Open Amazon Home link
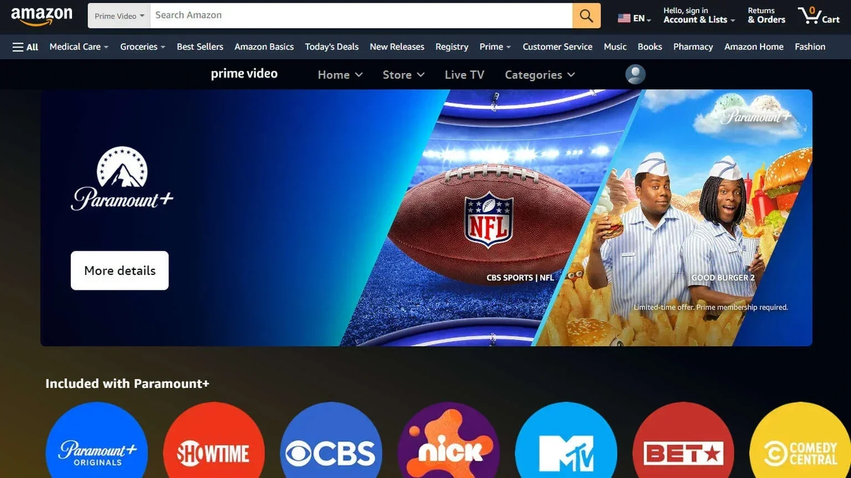The image size is (851, 478). pos(753,47)
